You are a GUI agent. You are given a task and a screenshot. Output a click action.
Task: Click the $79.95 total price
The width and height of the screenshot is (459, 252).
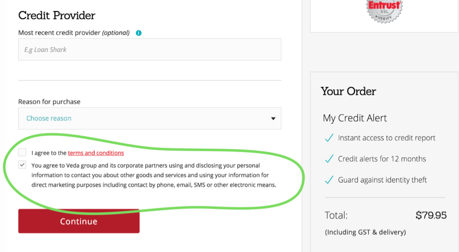tap(431, 216)
